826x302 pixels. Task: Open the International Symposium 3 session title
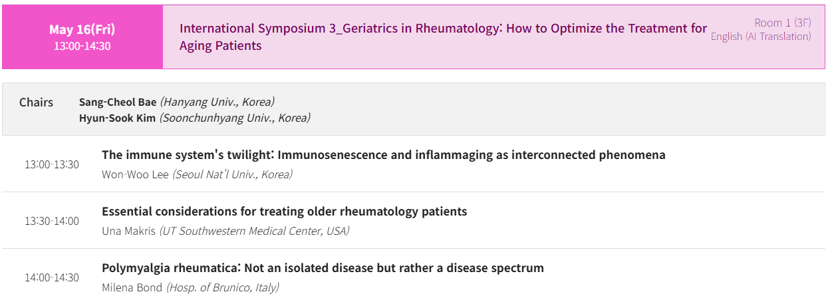click(x=444, y=37)
